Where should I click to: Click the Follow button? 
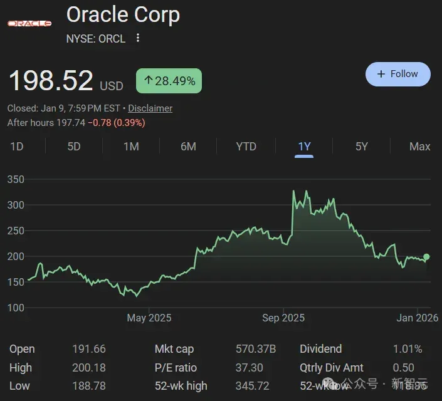(x=397, y=74)
